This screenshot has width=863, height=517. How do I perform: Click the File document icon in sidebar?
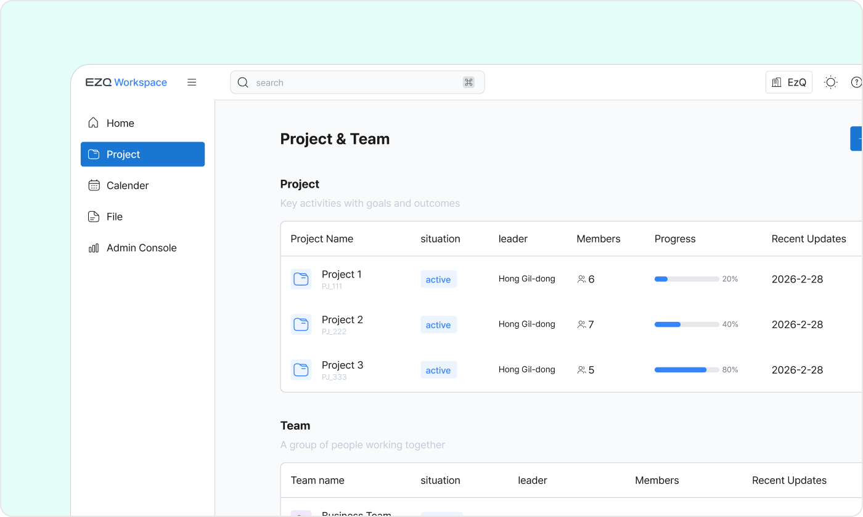click(94, 217)
